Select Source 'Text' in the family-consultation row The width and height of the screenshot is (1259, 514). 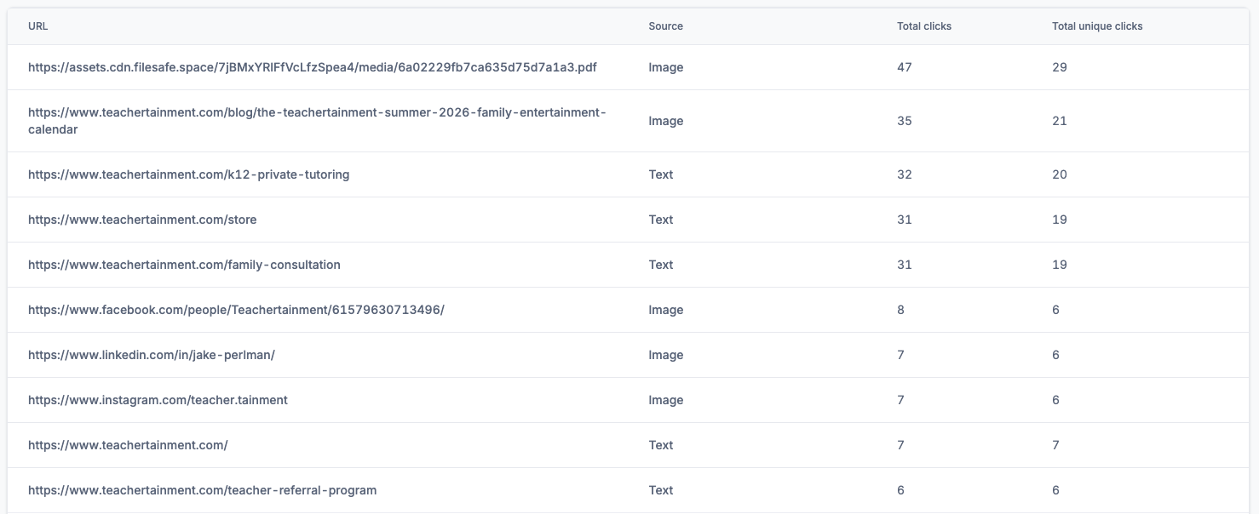tap(660, 265)
